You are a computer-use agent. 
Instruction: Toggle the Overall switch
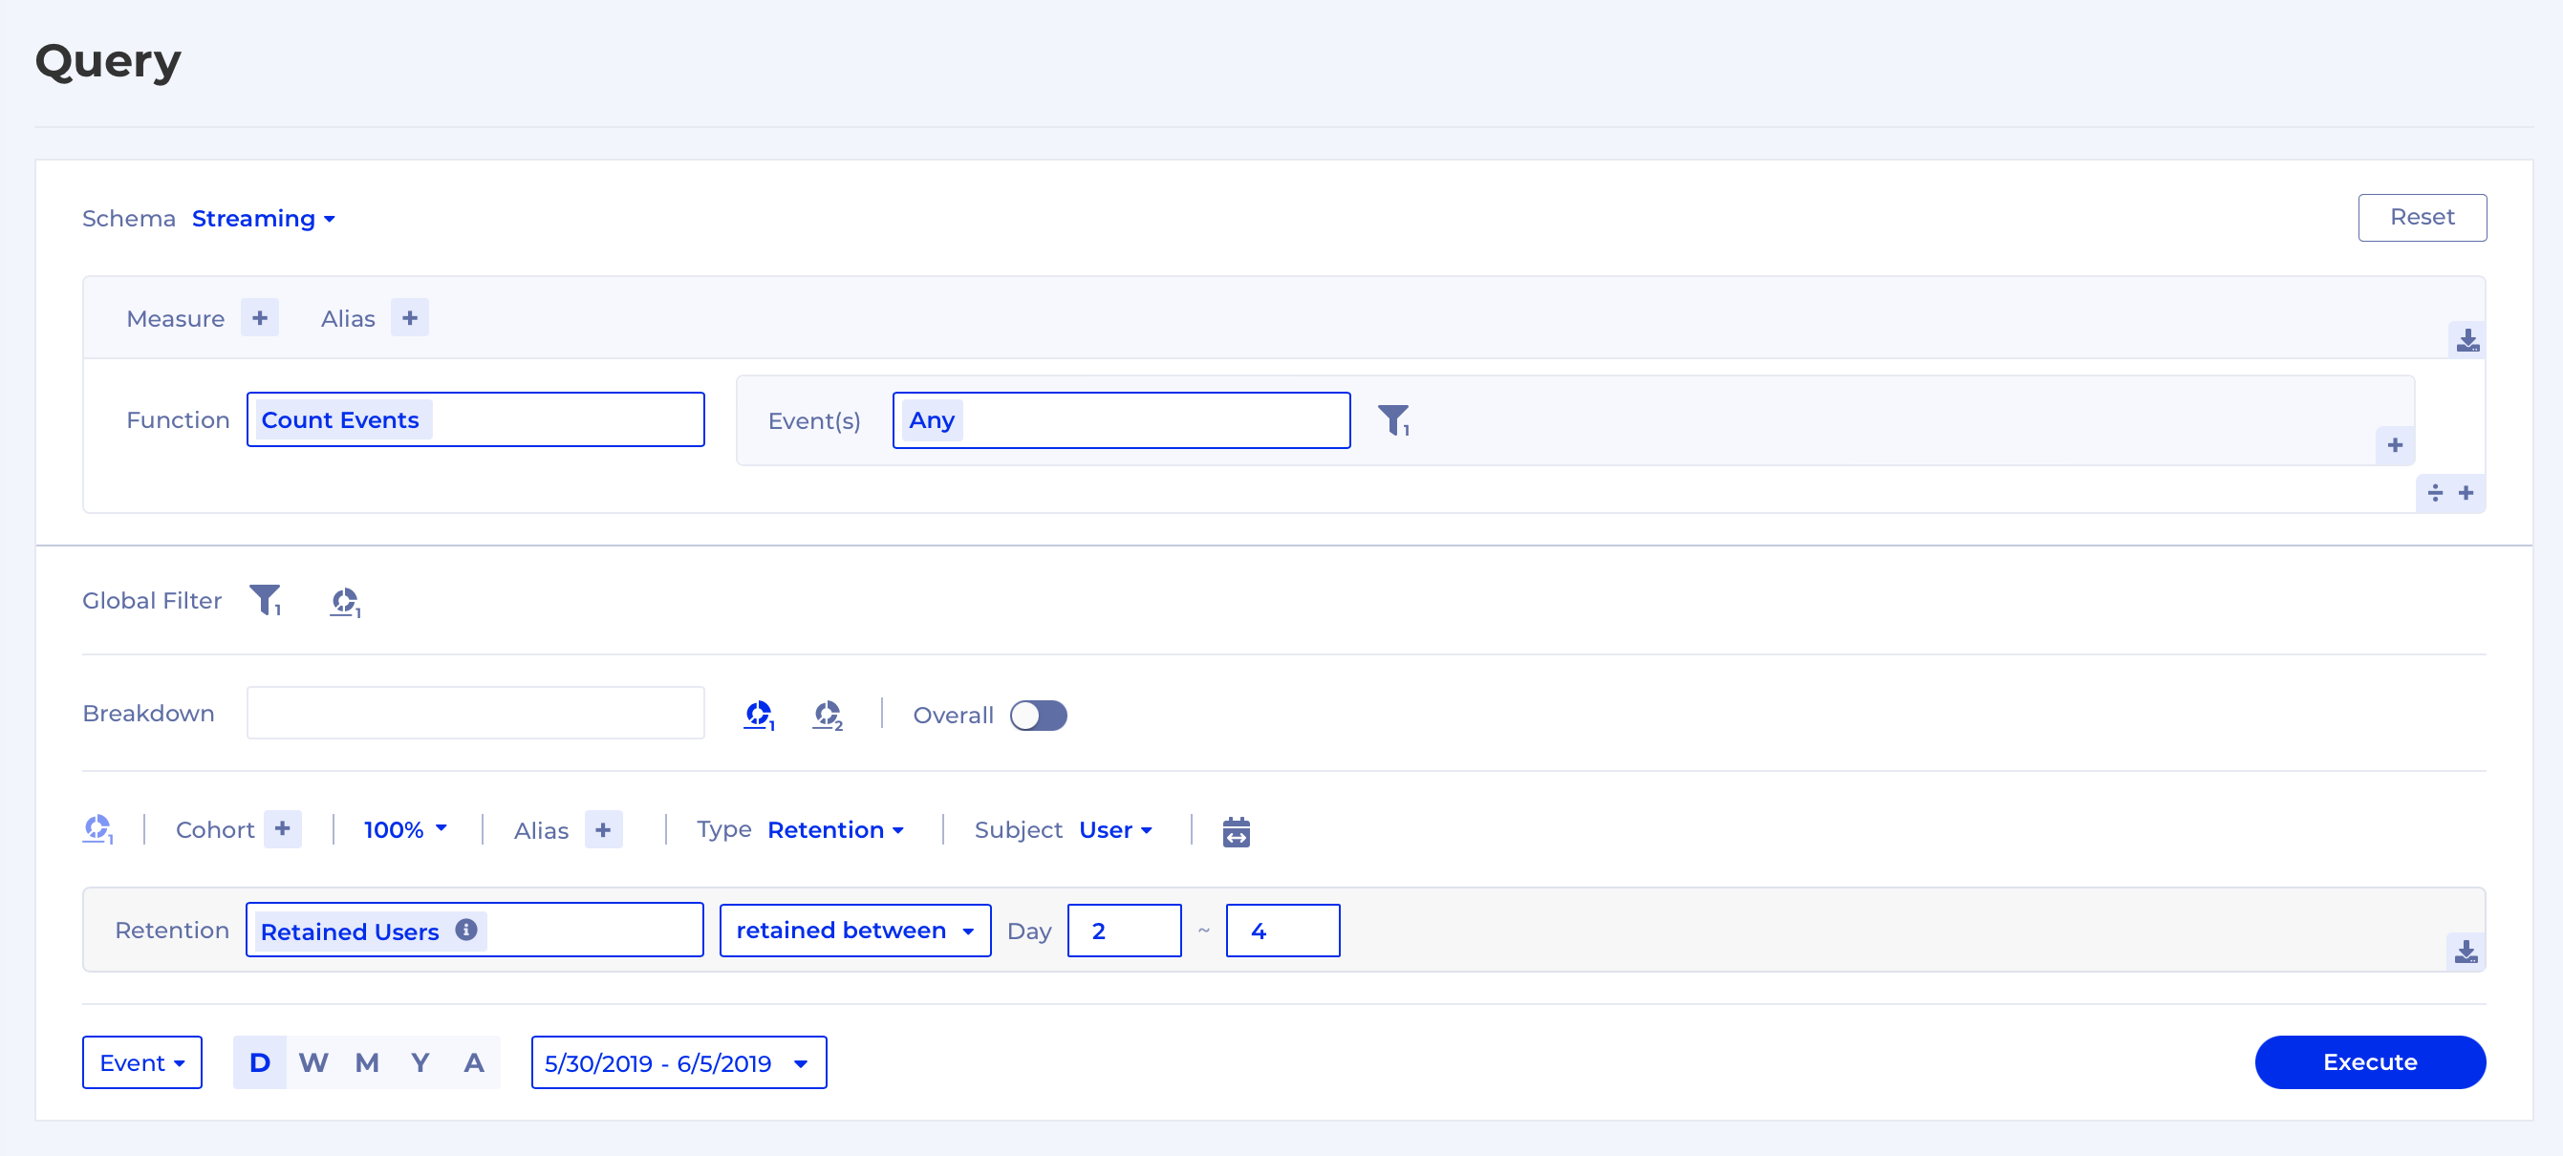1038,716
